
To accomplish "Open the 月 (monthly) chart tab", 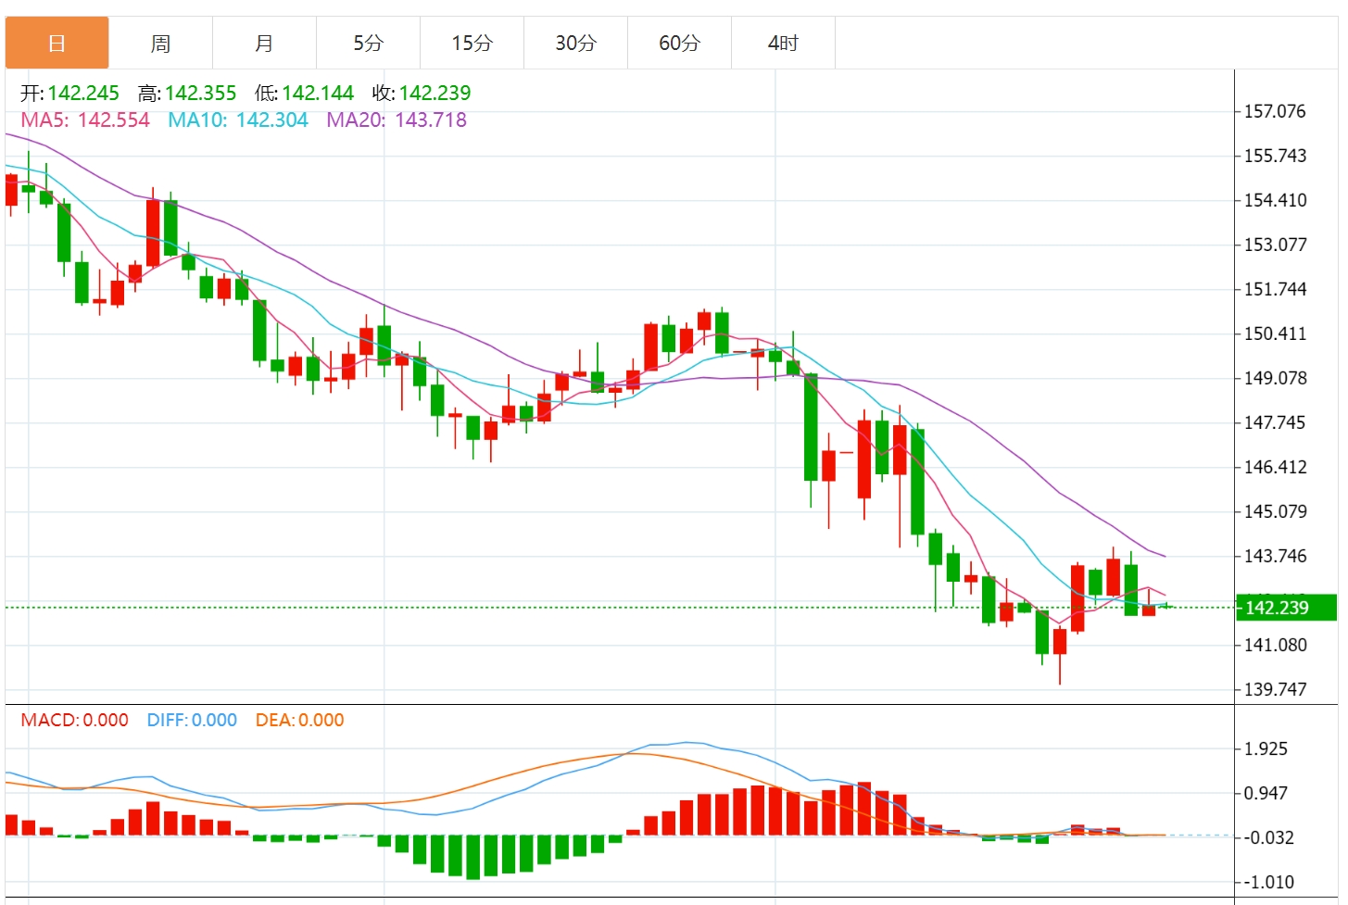I will (265, 43).
